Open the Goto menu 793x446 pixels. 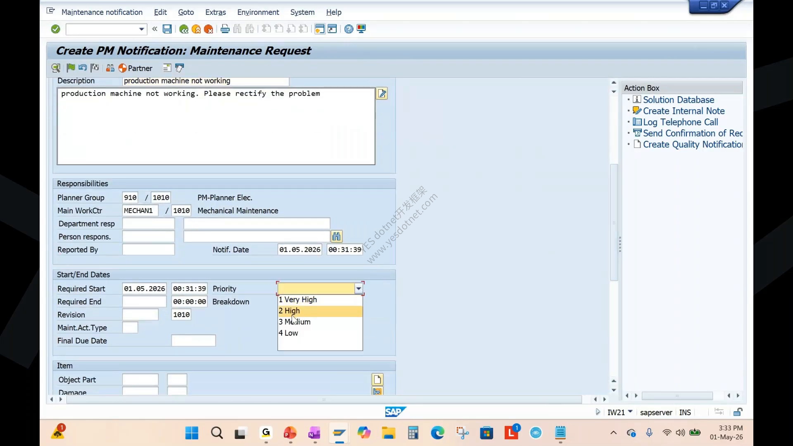click(186, 12)
